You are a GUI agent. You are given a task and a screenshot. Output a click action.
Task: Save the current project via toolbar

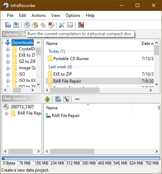[16, 25]
